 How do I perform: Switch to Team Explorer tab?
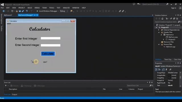pos(168,59)
